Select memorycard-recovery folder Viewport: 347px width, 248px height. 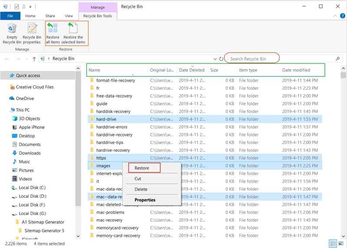205,228
